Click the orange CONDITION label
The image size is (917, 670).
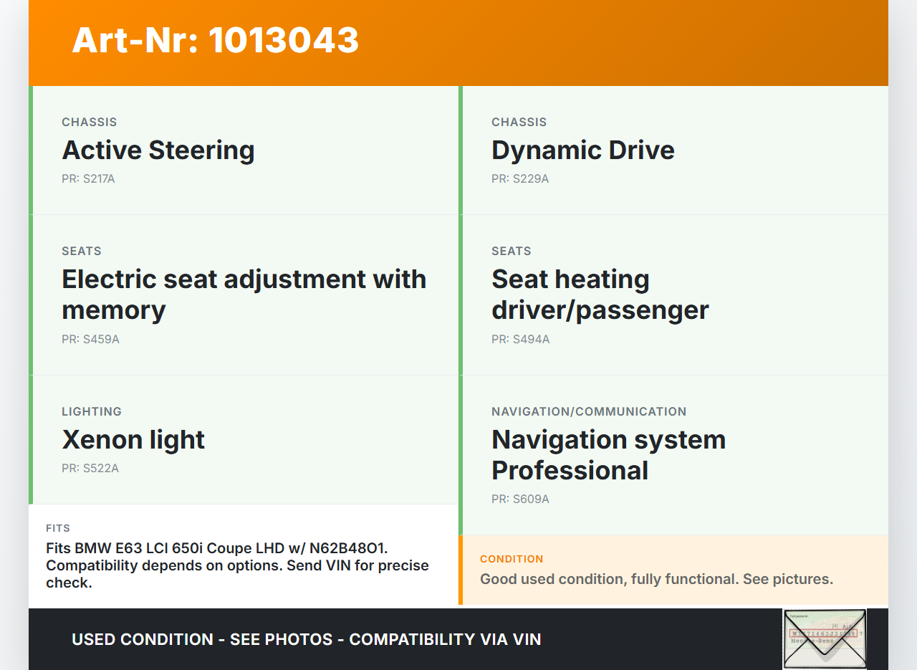[x=512, y=559]
